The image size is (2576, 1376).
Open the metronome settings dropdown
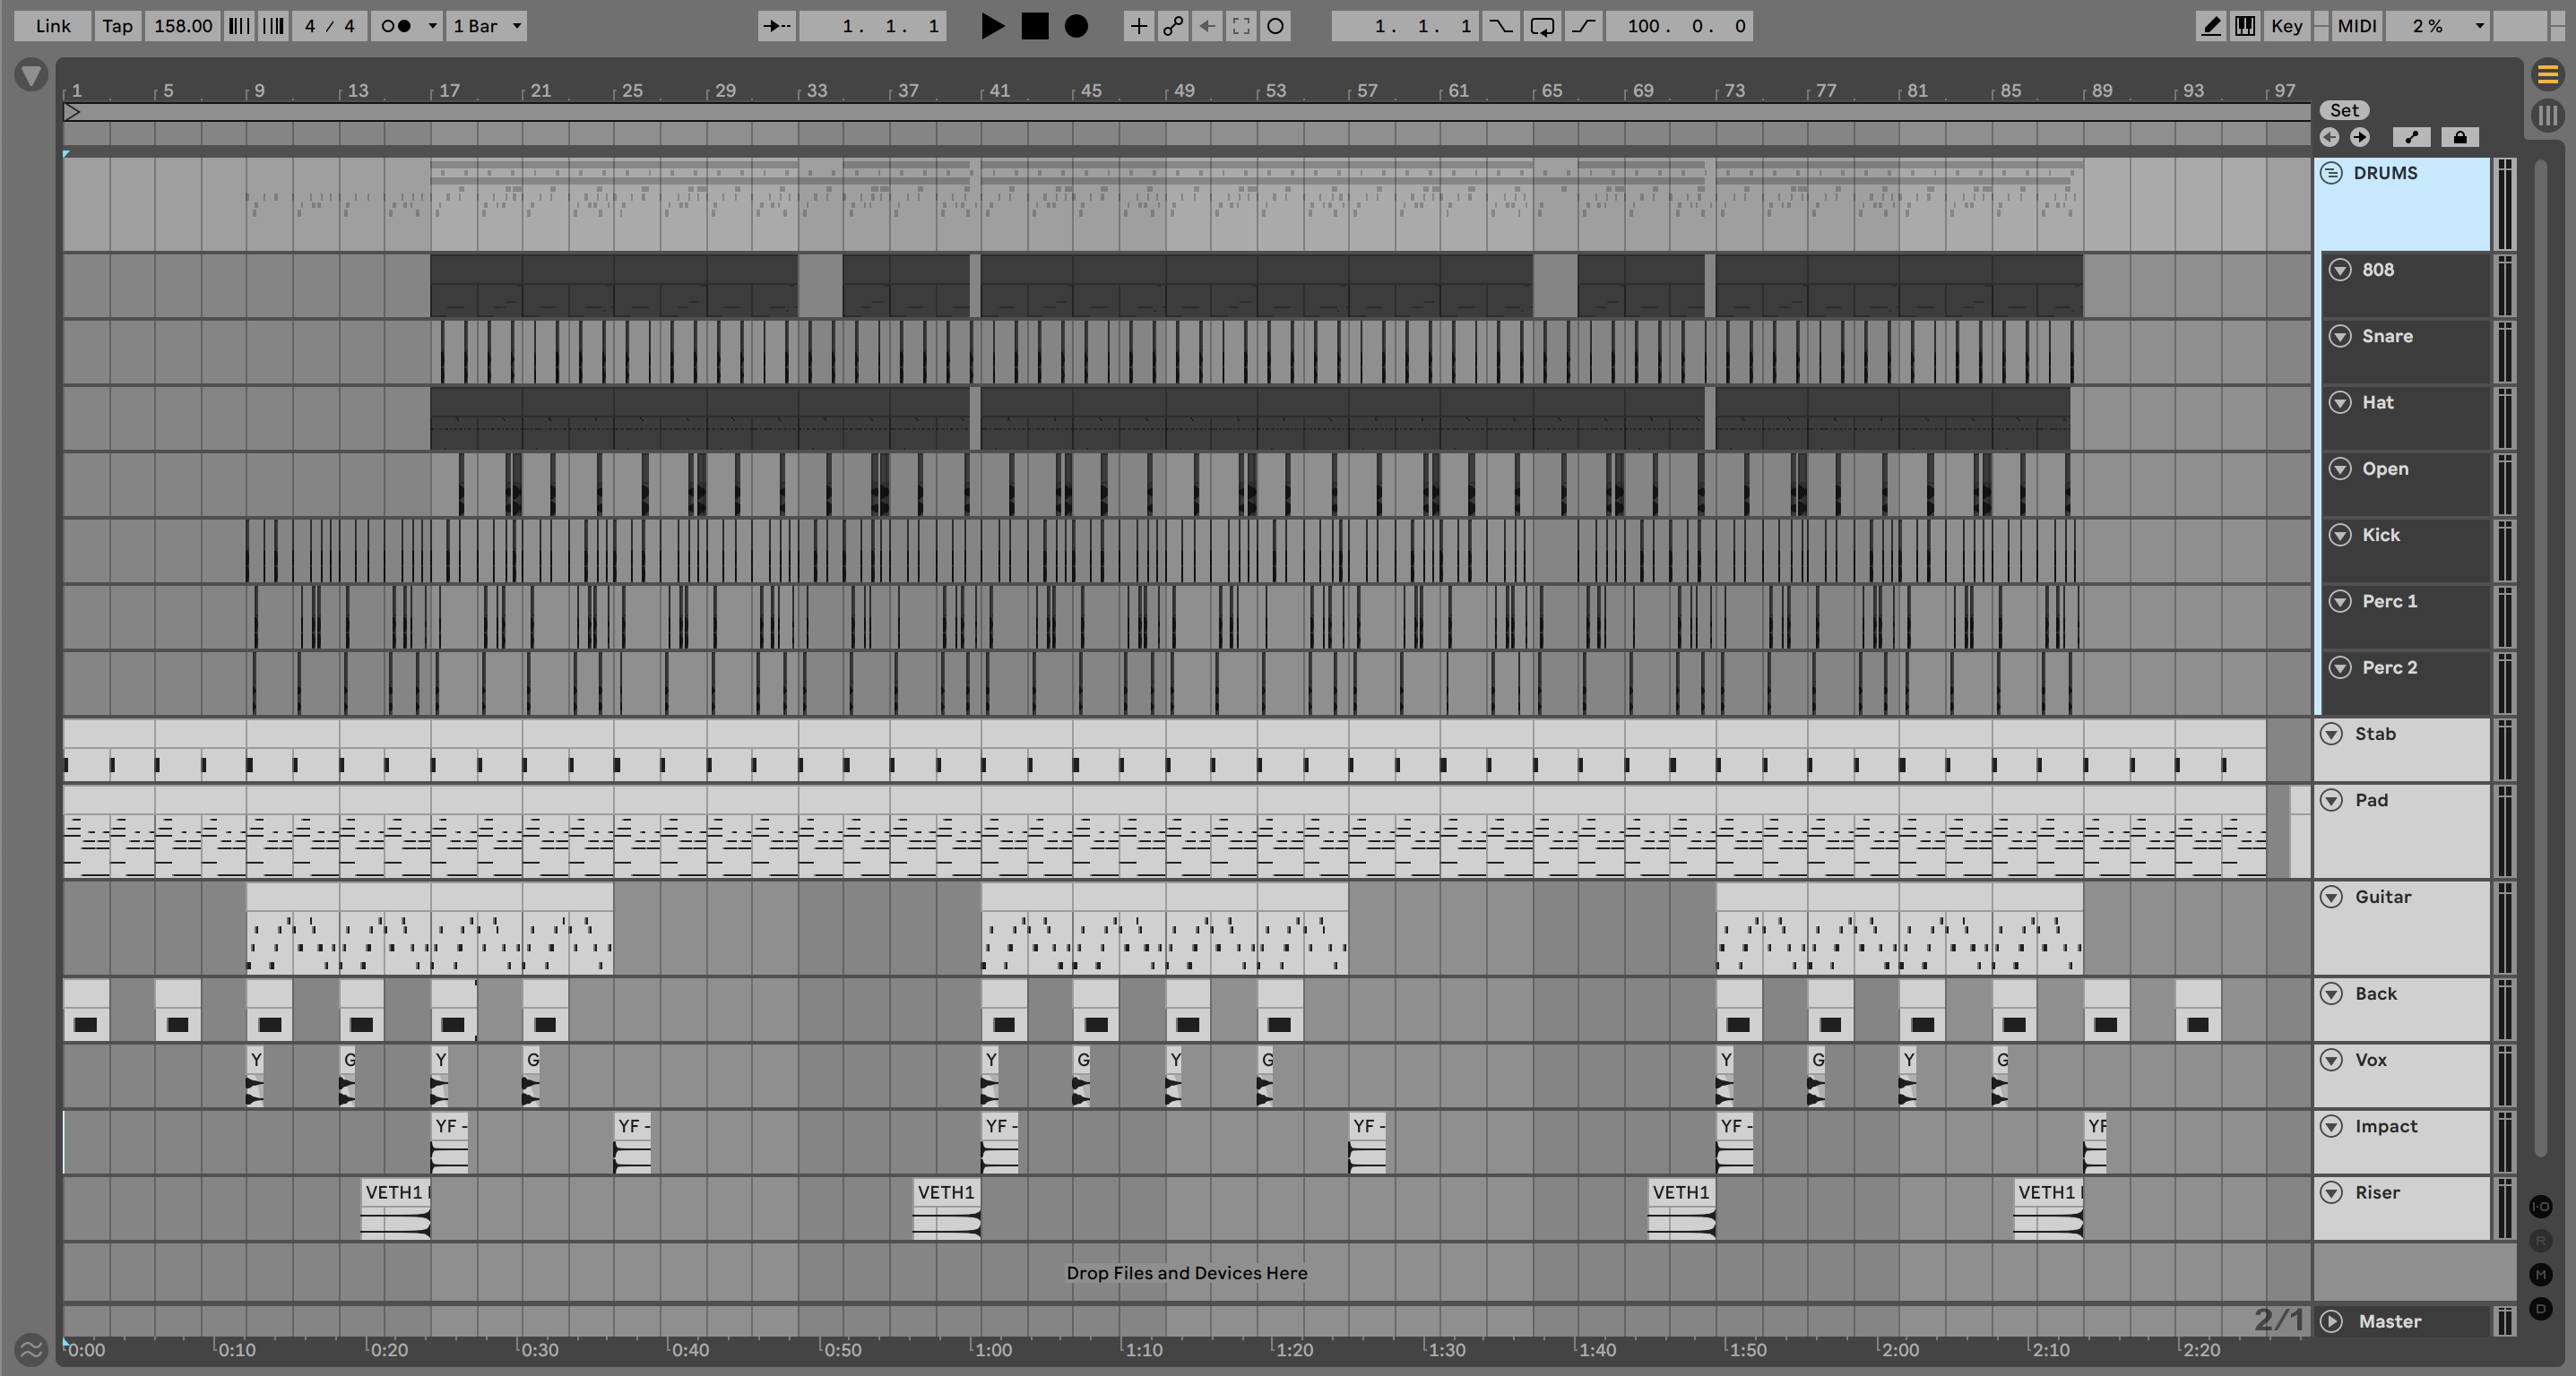[x=432, y=26]
